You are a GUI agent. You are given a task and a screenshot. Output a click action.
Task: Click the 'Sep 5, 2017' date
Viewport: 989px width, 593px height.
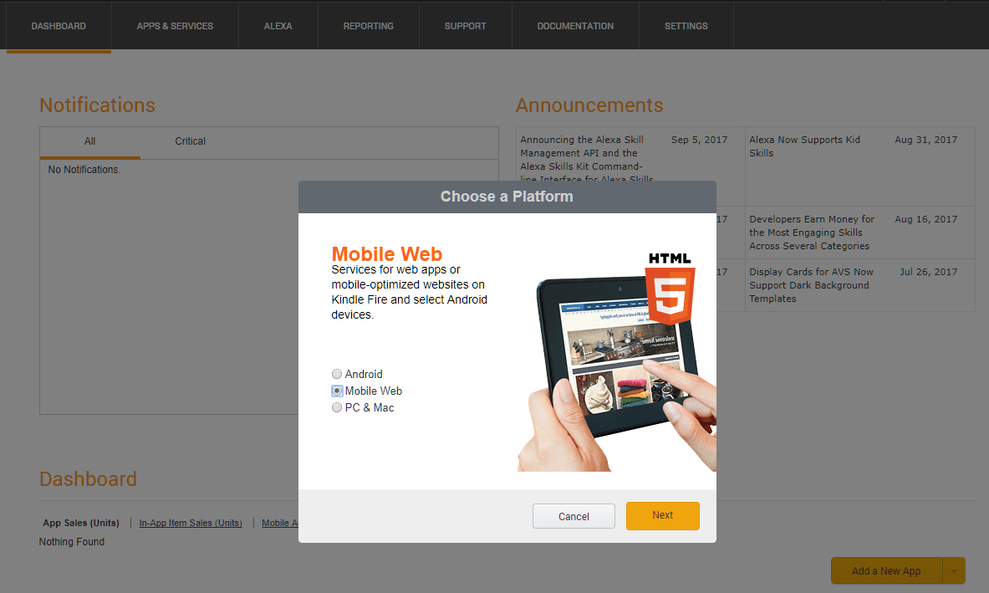coord(699,140)
